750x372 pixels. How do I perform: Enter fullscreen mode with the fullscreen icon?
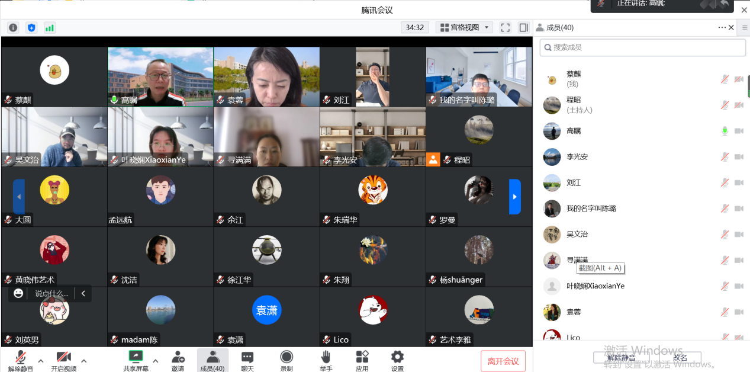505,28
